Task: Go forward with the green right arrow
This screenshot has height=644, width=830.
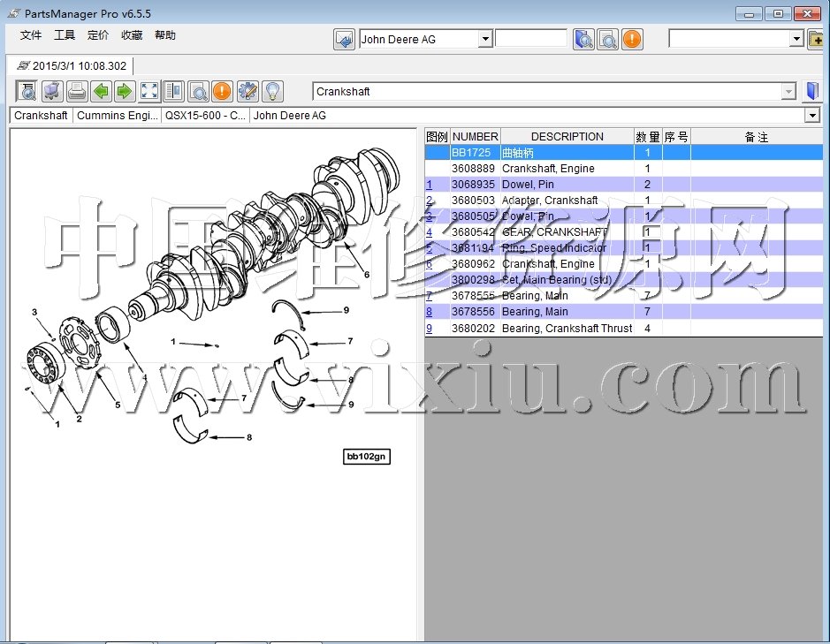Action: pyautogui.click(x=124, y=91)
